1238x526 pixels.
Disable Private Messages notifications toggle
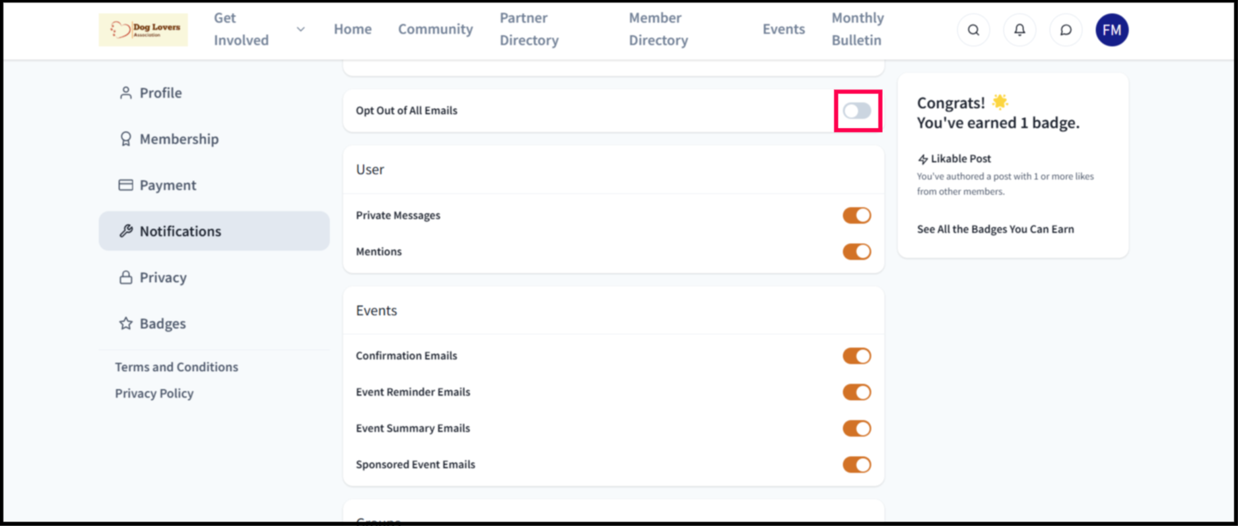(857, 216)
